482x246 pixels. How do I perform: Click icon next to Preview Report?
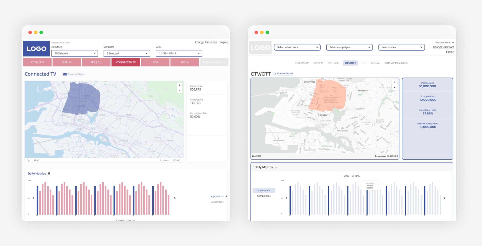[x=275, y=74]
